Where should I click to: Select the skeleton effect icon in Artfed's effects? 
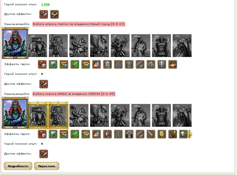(173, 134)
